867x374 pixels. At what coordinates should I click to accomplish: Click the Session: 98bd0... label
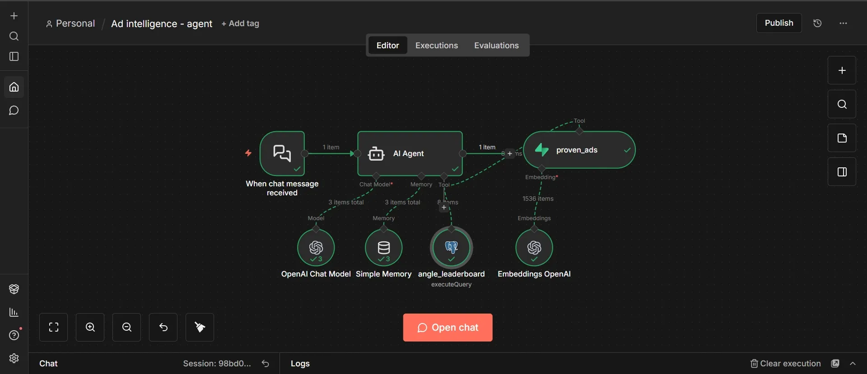point(217,364)
